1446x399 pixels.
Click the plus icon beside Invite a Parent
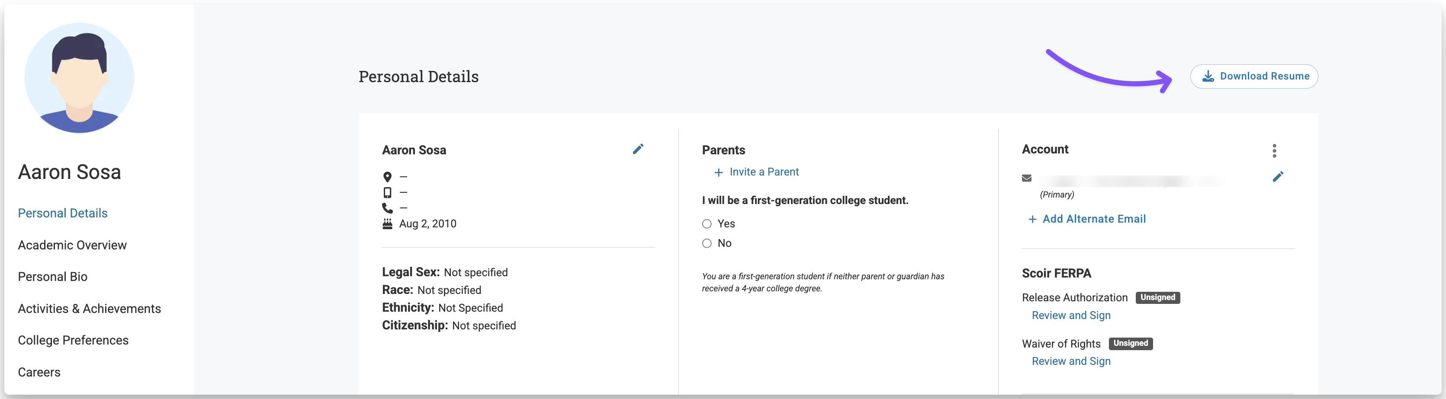[x=718, y=172]
